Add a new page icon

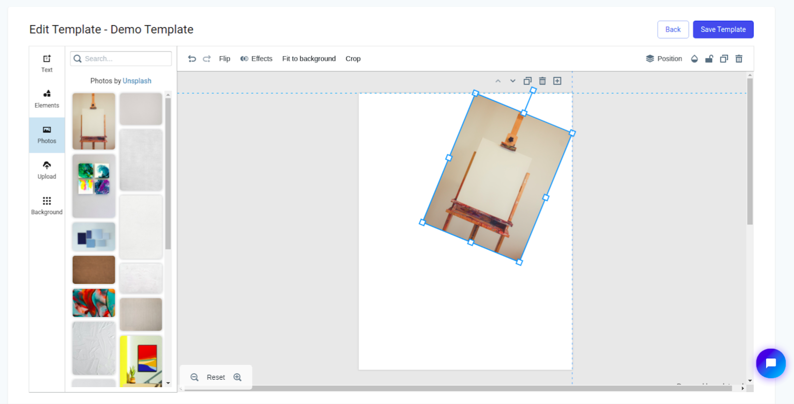[x=557, y=81]
